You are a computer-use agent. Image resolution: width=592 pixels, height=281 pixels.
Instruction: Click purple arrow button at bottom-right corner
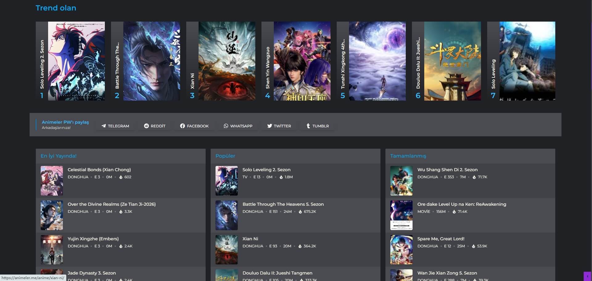587,276
